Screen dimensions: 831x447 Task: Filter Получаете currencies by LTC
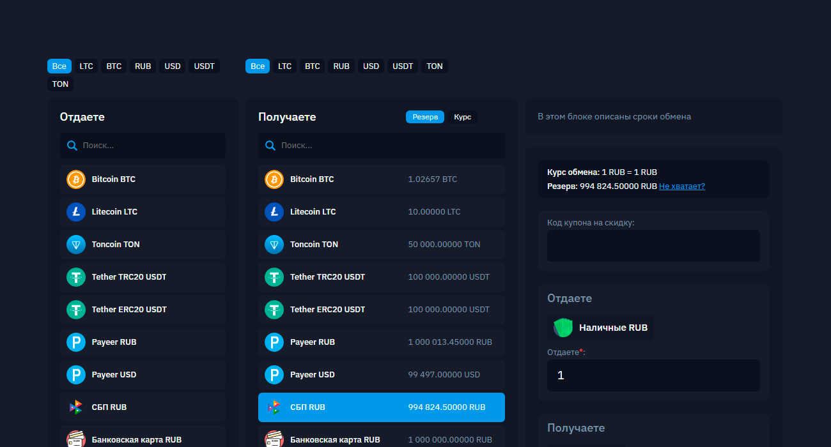(x=285, y=66)
